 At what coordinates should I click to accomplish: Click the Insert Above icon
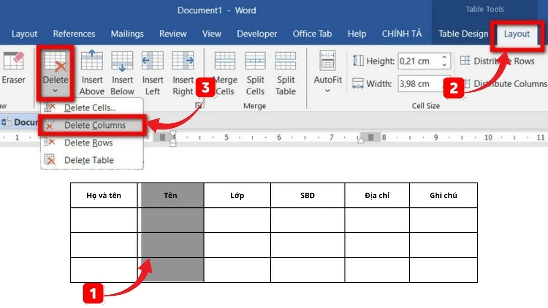tap(92, 61)
